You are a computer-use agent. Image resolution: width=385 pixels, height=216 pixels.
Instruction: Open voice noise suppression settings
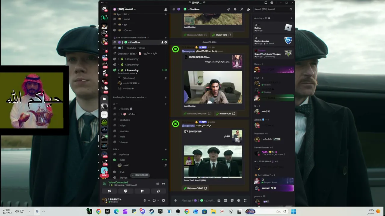(157, 184)
